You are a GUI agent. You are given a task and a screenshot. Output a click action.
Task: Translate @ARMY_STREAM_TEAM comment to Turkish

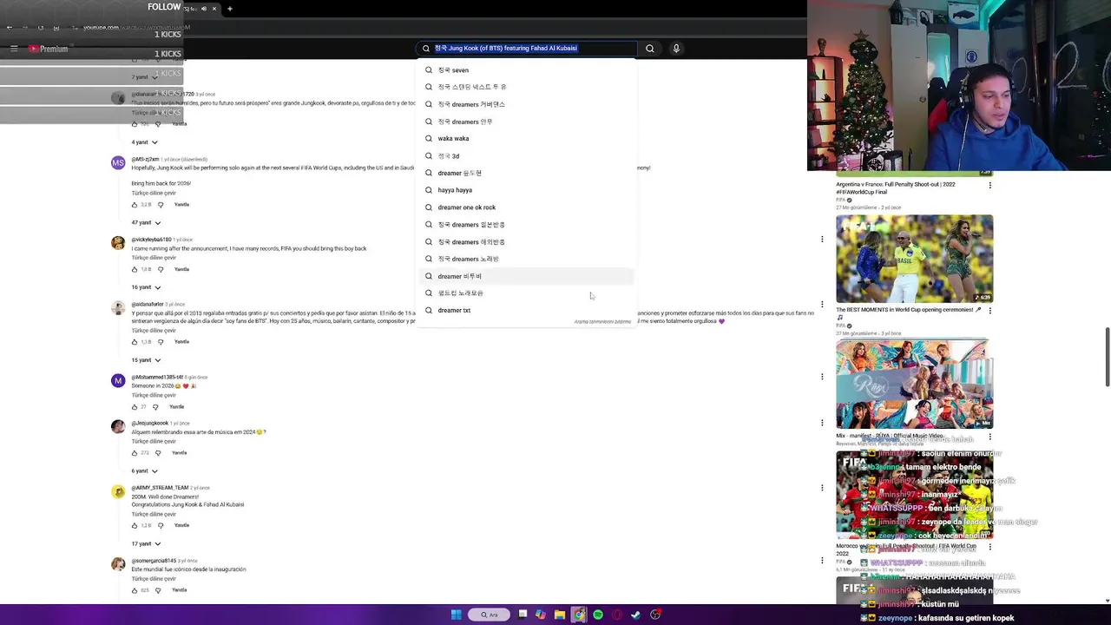click(x=154, y=515)
